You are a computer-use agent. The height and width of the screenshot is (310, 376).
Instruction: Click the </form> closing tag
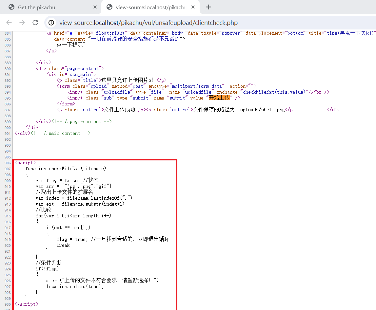(x=66, y=104)
